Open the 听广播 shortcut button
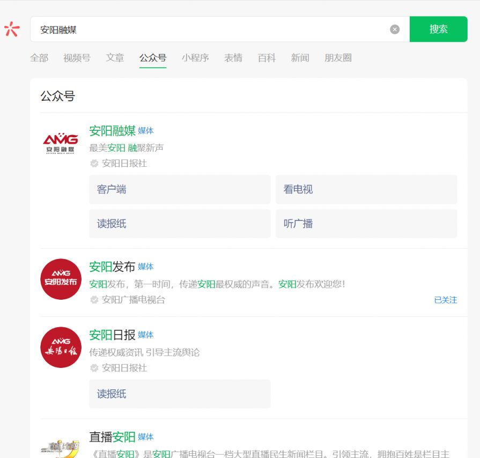 pyautogui.click(x=366, y=224)
